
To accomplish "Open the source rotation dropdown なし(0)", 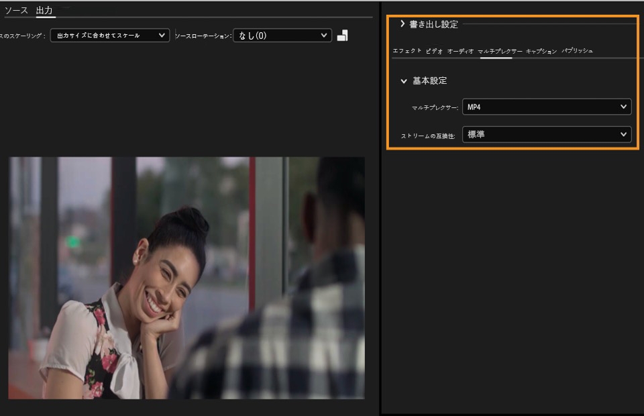I will pyautogui.click(x=282, y=36).
